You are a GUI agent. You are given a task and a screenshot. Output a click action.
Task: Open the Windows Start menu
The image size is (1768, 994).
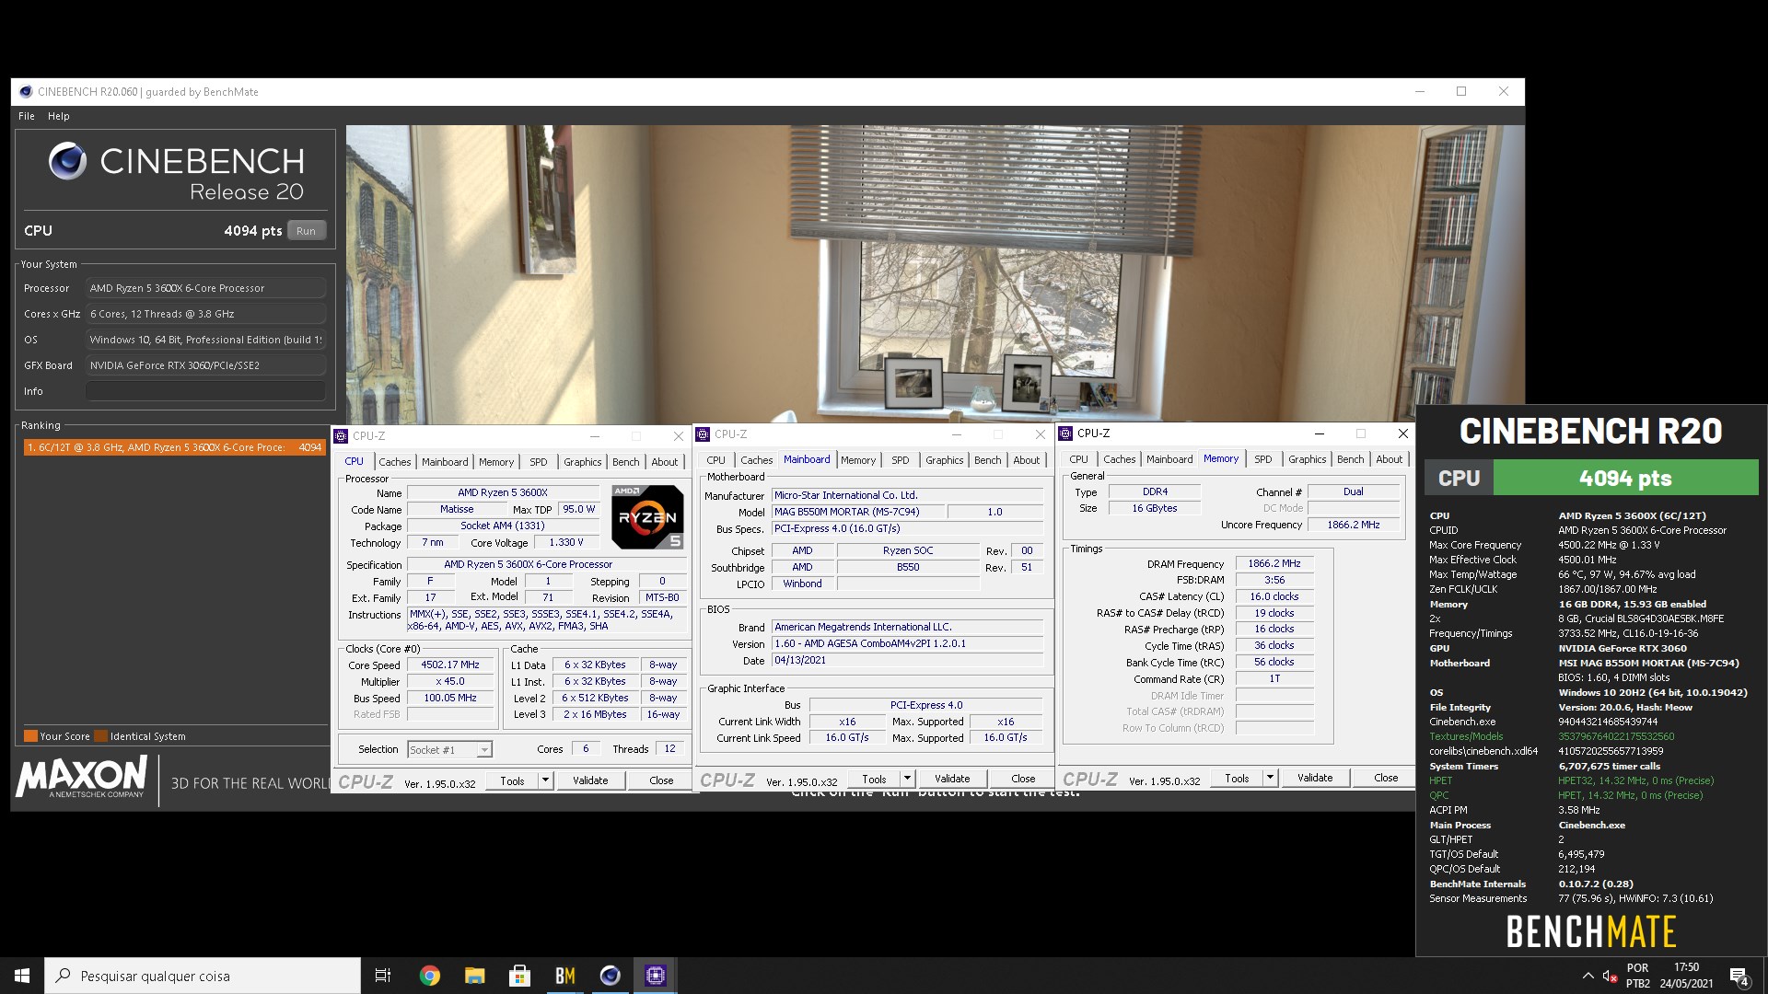[22, 976]
